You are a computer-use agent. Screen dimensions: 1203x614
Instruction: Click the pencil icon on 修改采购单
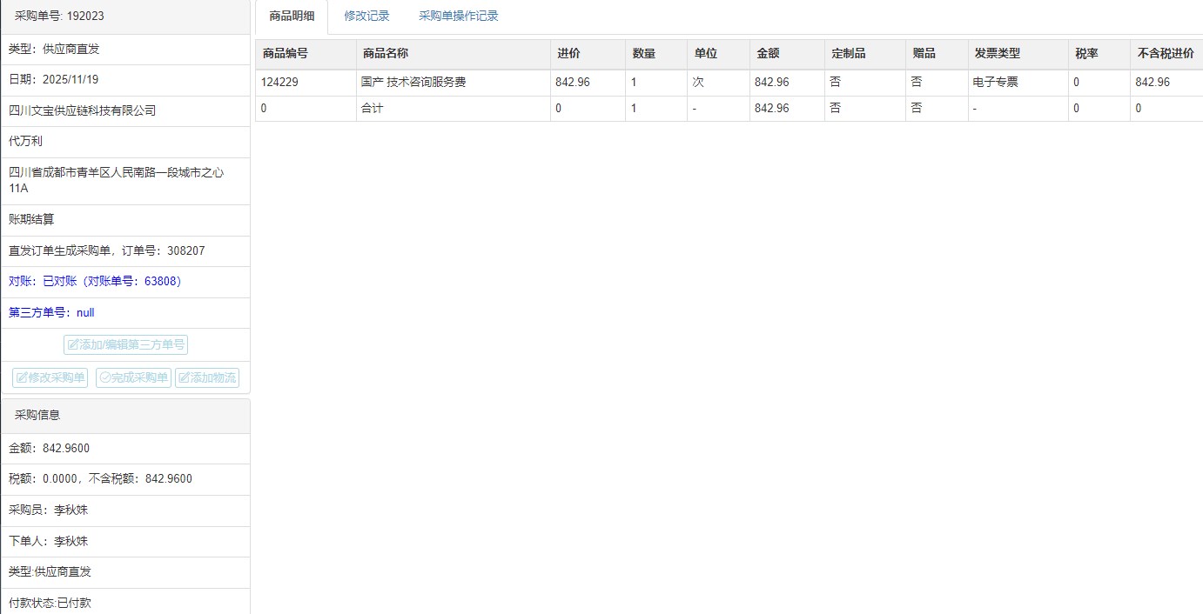point(22,378)
